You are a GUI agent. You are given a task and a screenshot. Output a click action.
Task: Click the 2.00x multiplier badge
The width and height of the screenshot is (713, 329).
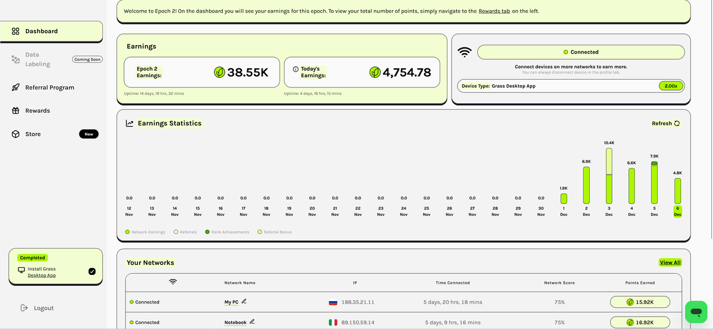coord(671,86)
